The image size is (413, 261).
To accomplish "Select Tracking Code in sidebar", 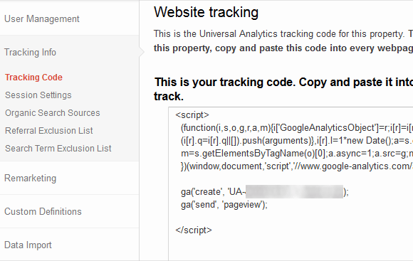I will 33,78.
